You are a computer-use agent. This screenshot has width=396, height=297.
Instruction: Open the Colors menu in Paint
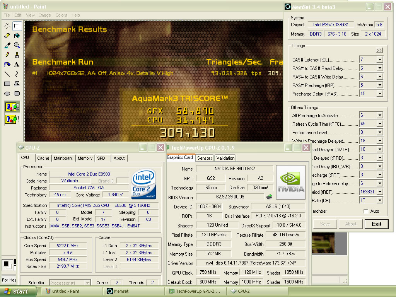(x=61, y=15)
